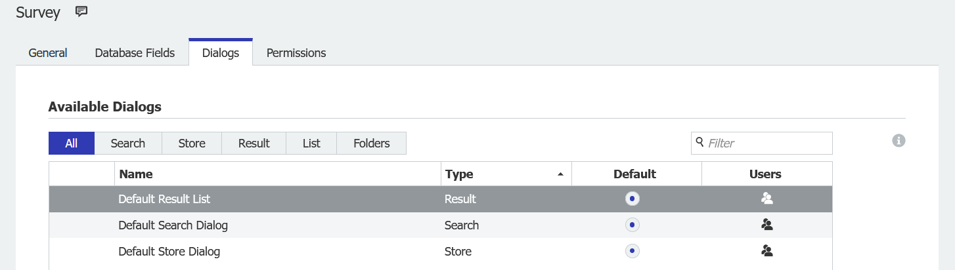The image size is (955, 270).
Task: Click into the Filter text field
Action: tap(767, 143)
